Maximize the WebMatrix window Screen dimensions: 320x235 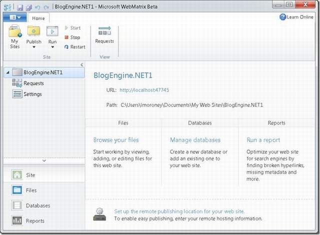(289, 4)
